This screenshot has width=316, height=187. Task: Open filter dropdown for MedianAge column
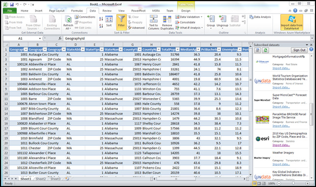[x=198, y=50]
